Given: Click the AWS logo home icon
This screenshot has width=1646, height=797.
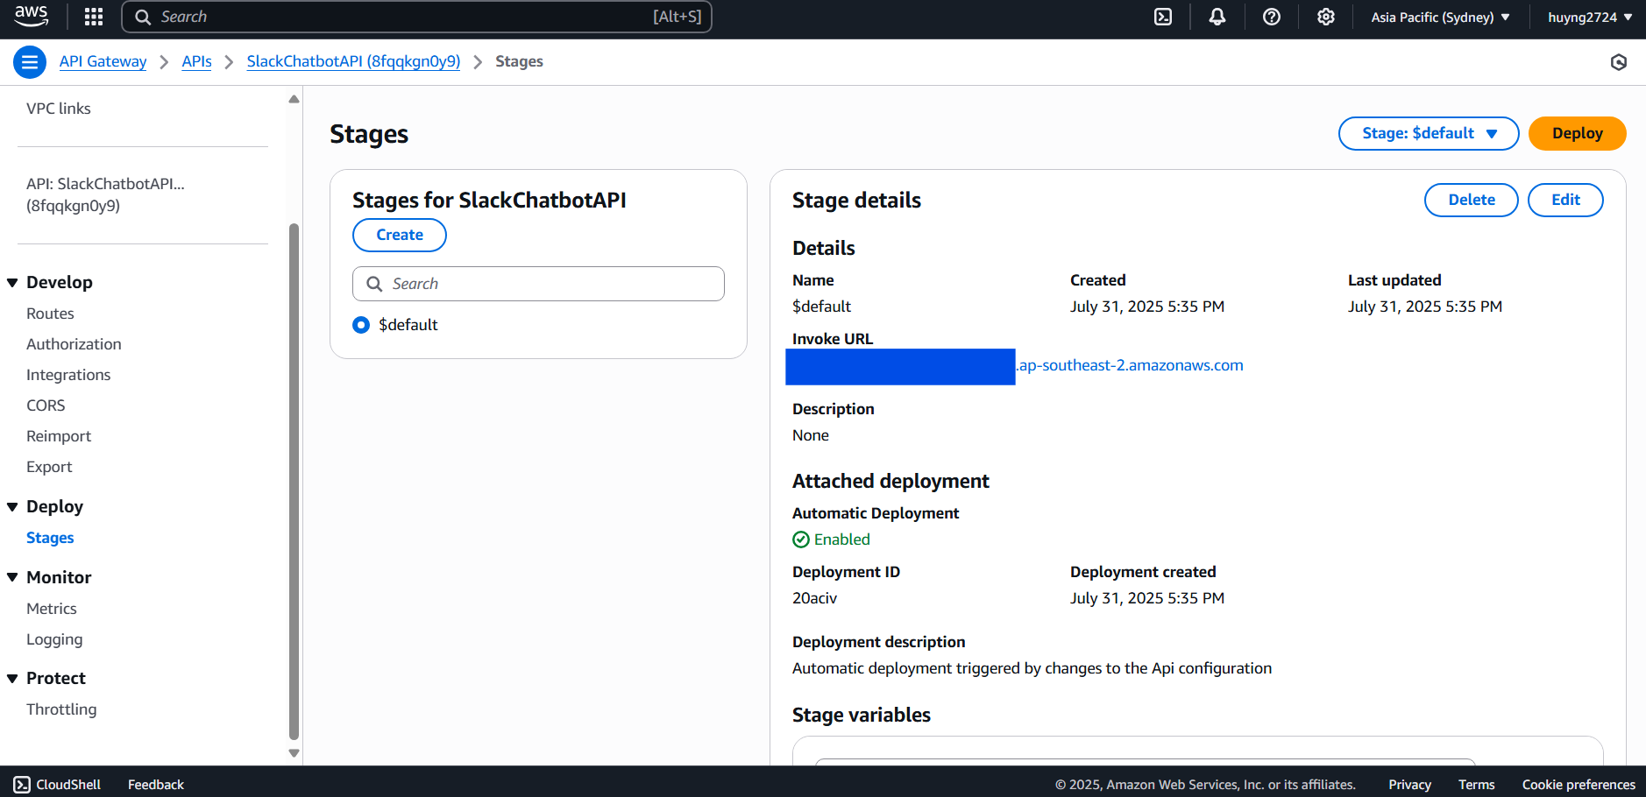Looking at the screenshot, I should tap(31, 16).
